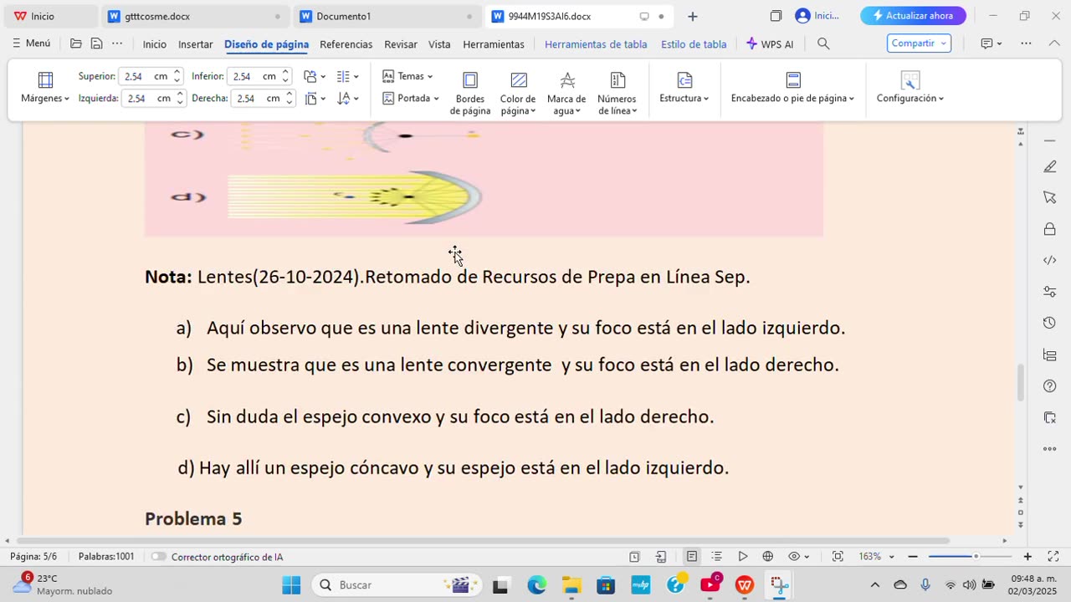Screen dimensions: 1071x602
Task: Open the Estilo de tabla tab
Action: click(x=694, y=44)
